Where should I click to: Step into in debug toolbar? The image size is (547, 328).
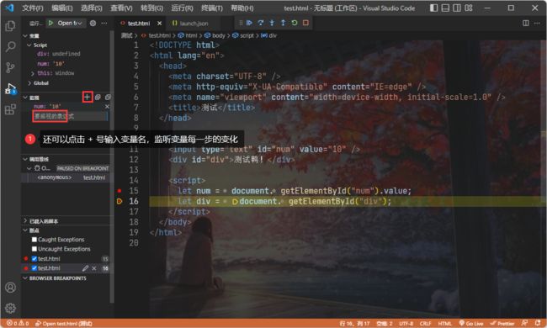[x=272, y=23]
